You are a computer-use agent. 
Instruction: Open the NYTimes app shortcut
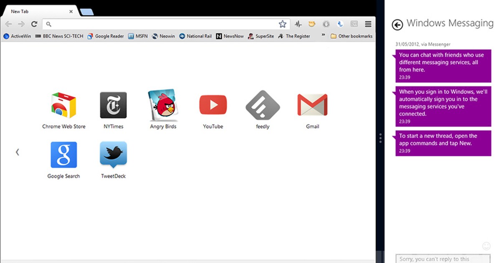[x=113, y=104]
